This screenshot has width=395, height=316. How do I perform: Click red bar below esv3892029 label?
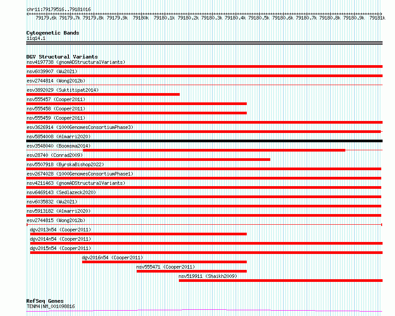(103, 94)
